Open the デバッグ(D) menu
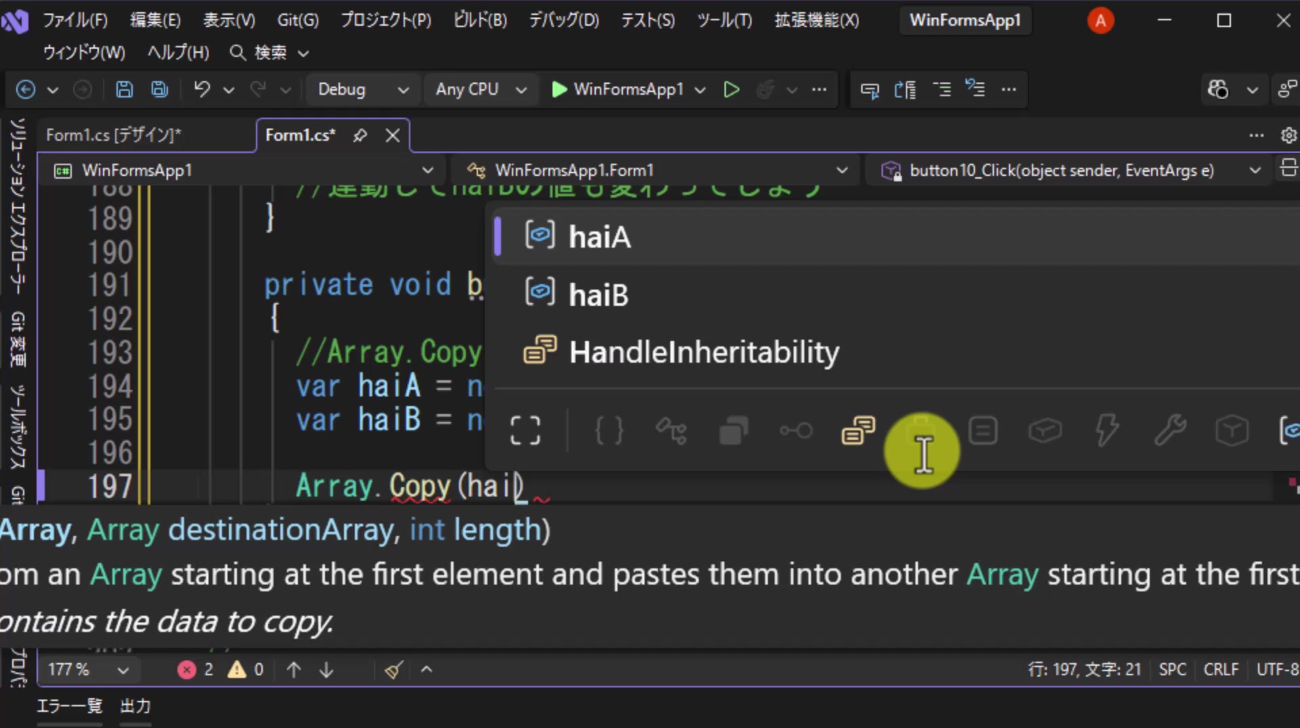Screen dimensions: 1300x728 (x=564, y=20)
